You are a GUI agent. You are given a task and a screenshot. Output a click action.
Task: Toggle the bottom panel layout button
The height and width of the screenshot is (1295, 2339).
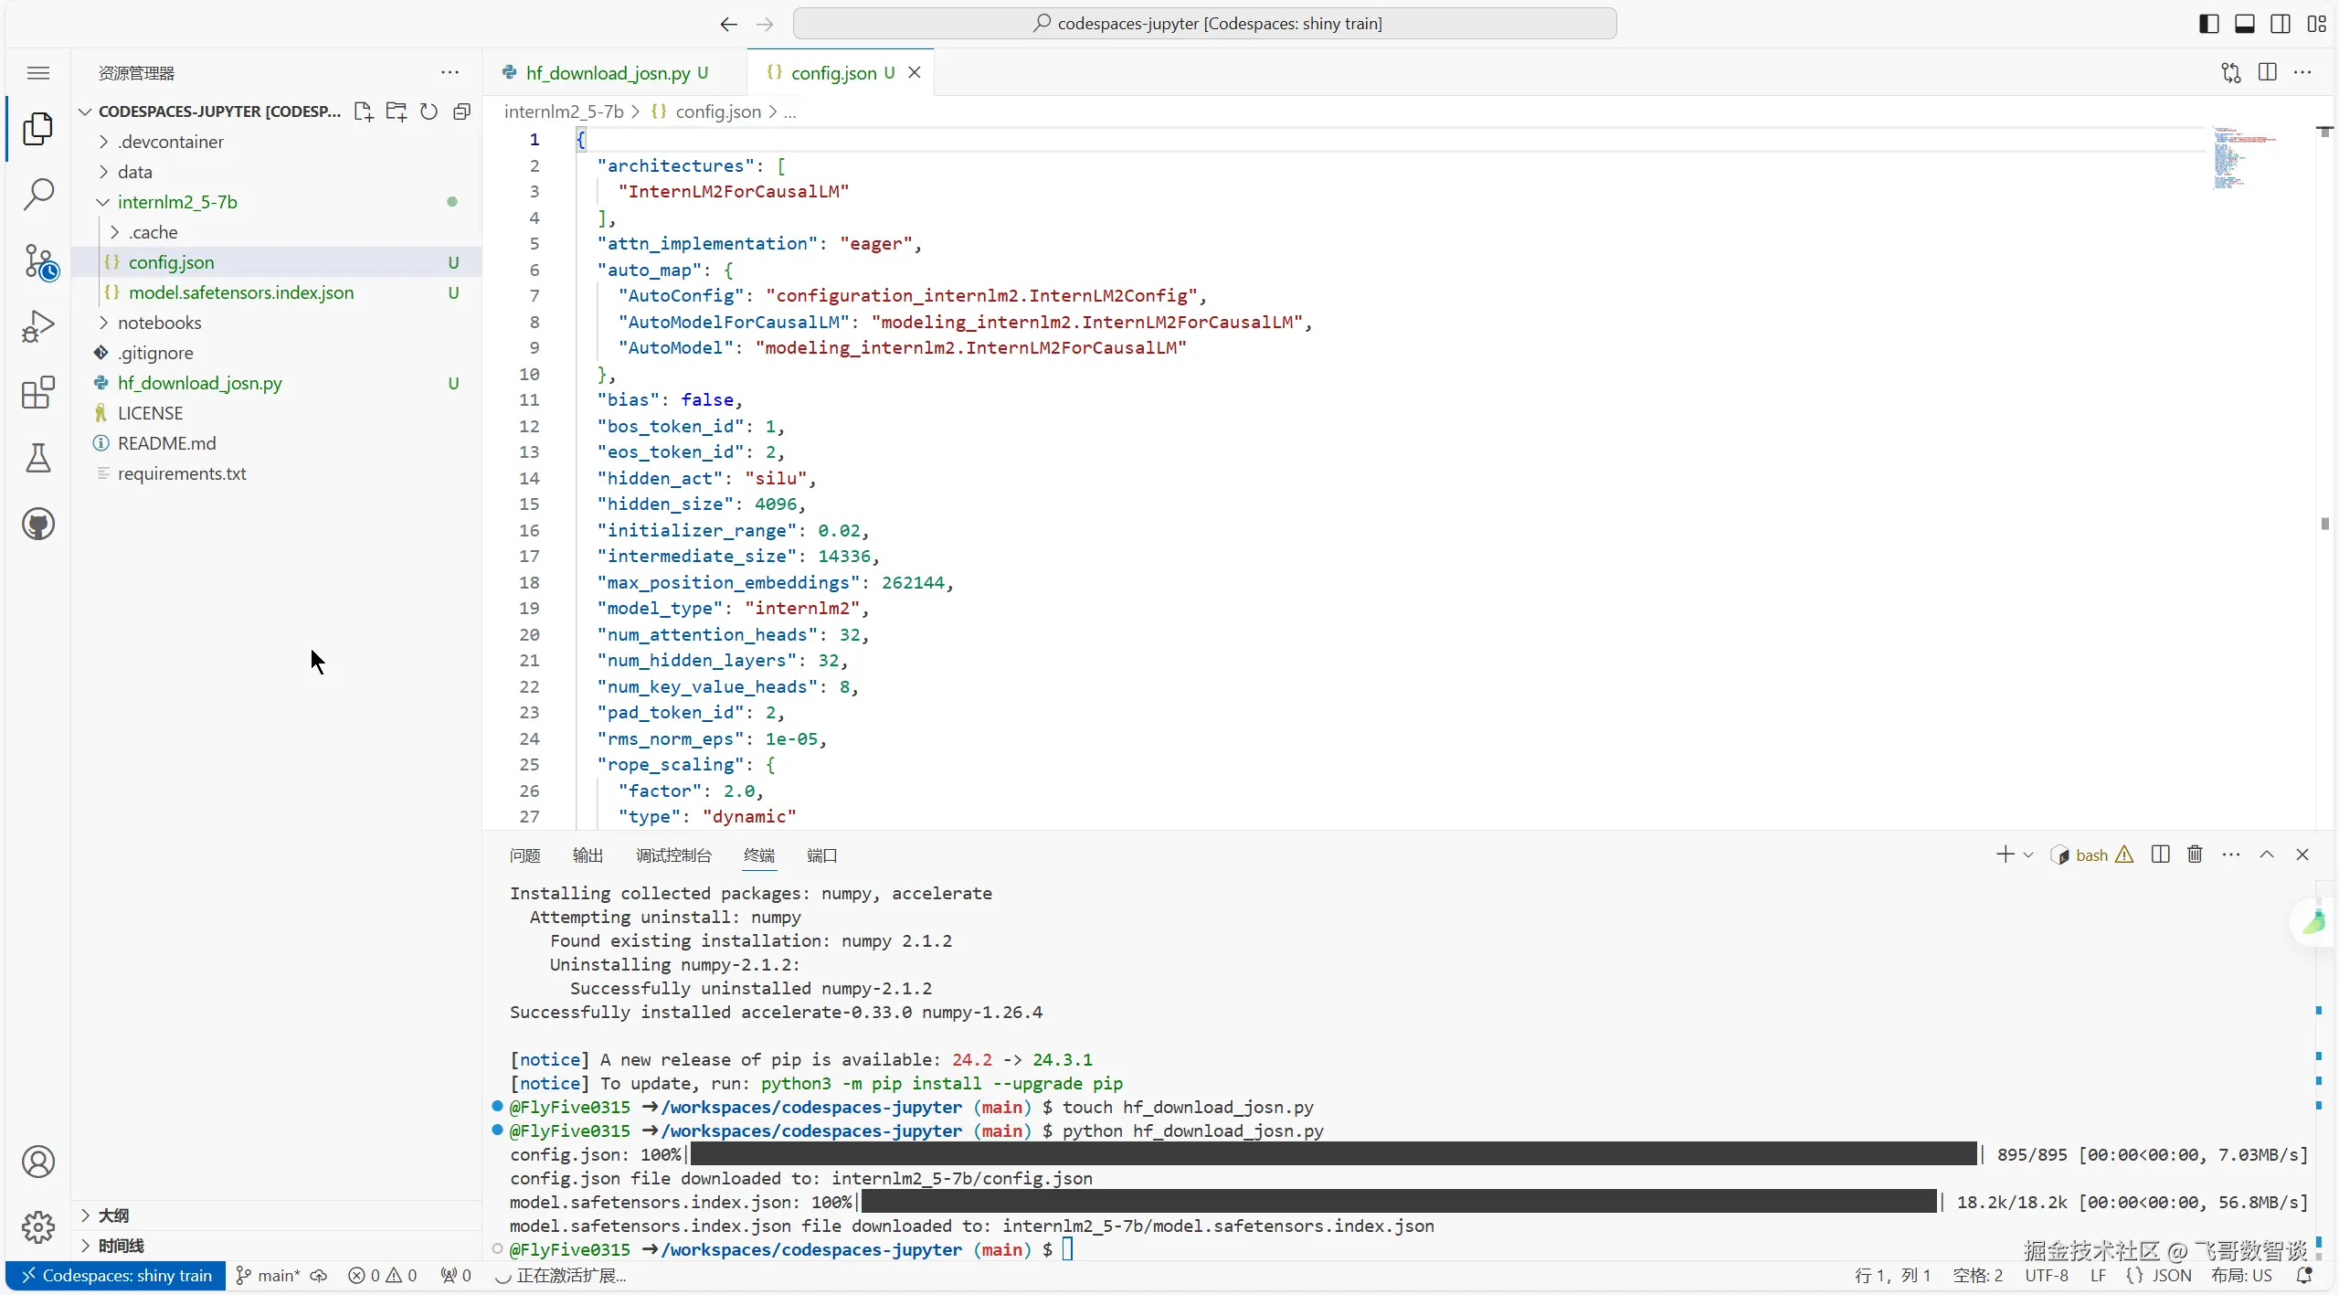pos(2244,24)
